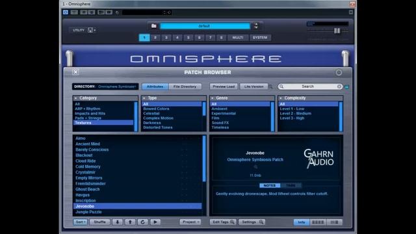The height and width of the screenshot is (234, 416).
Task: Select Complex Motion type
Action: point(158,118)
